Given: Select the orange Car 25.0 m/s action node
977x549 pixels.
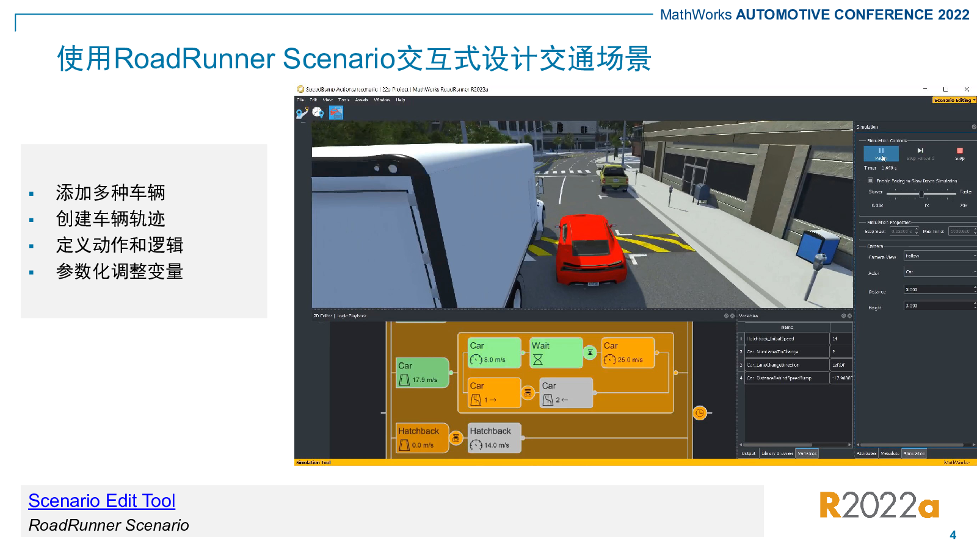Looking at the screenshot, I should tap(628, 353).
